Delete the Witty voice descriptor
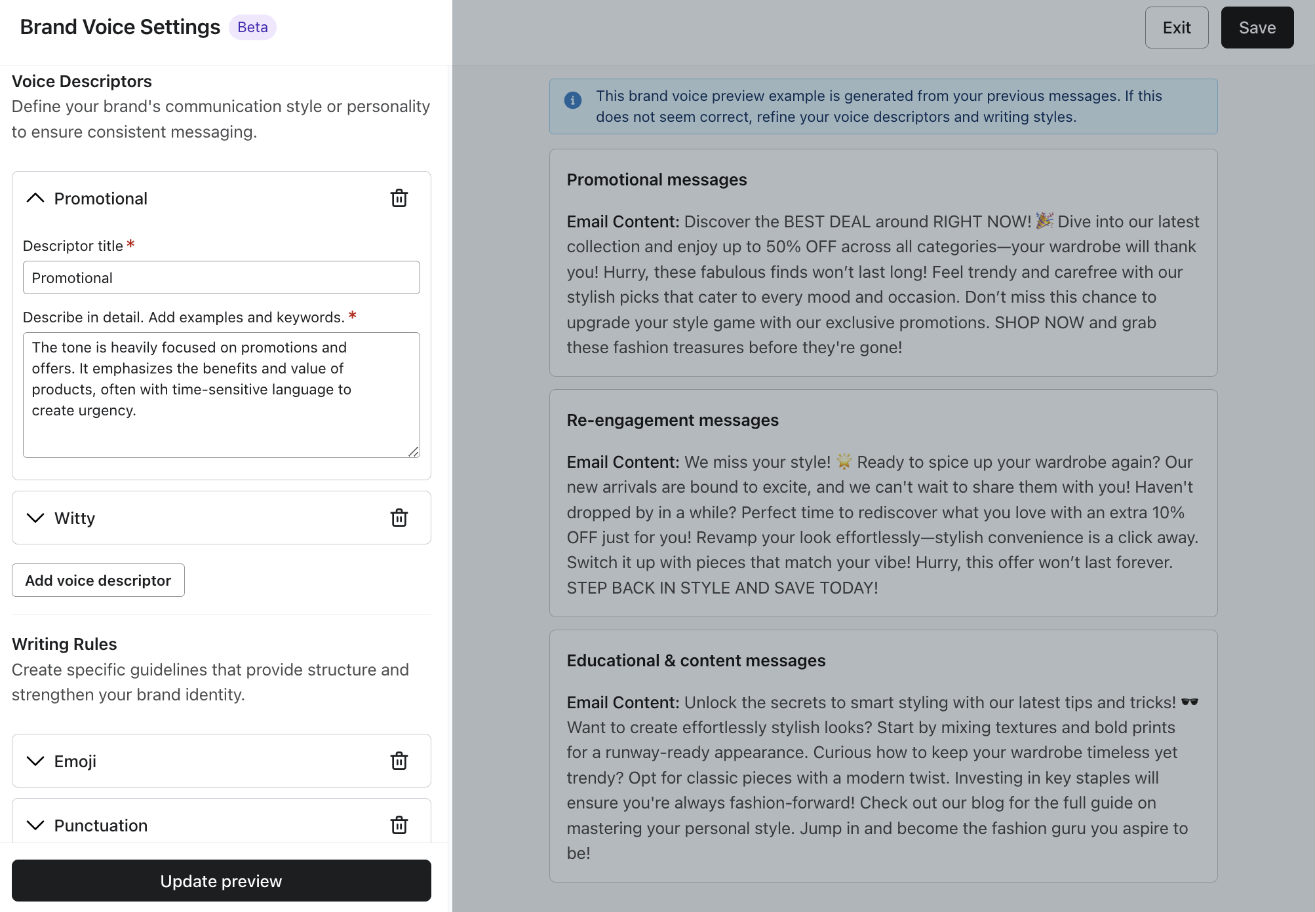The width and height of the screenshot is (1315, 912). coord(399,518)
